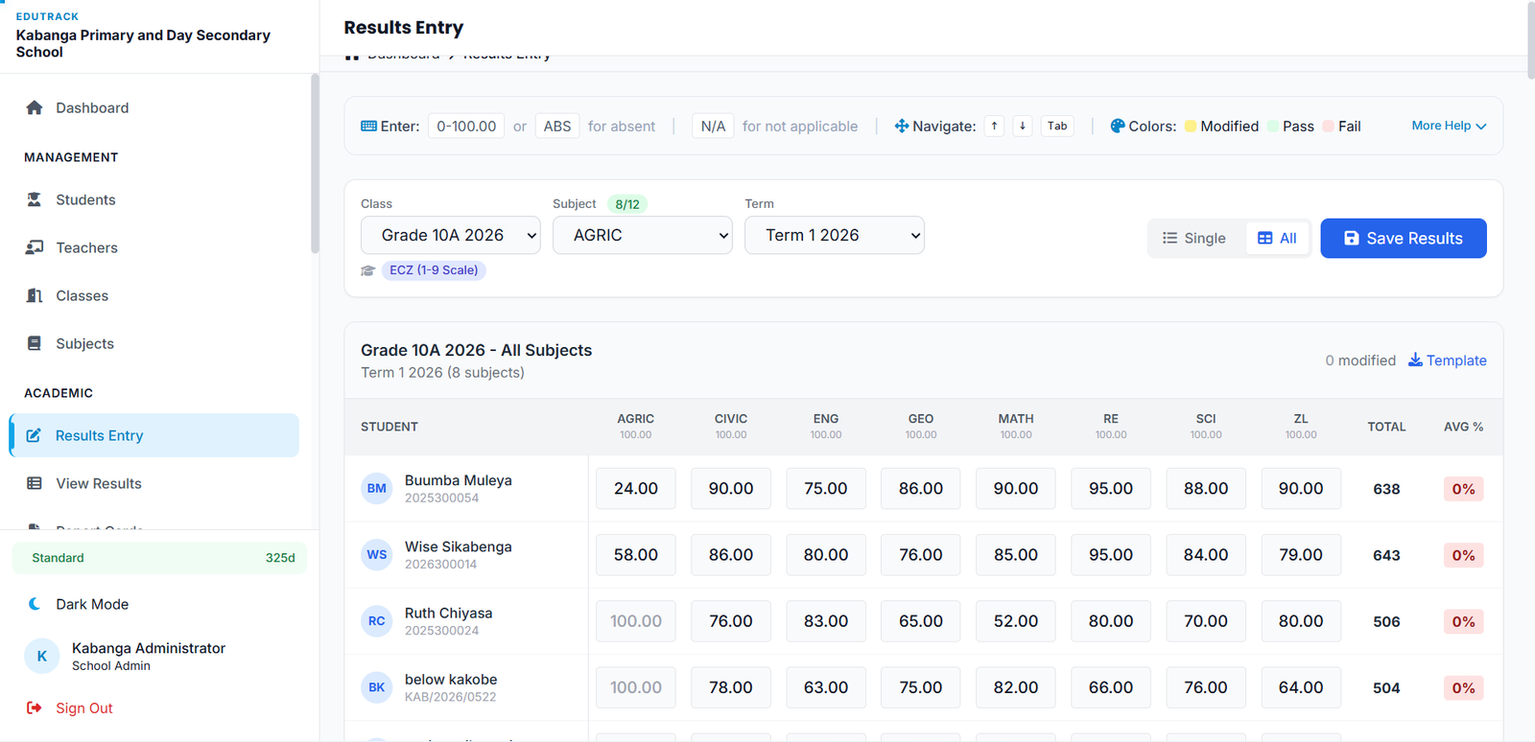Click the page vertical scrollbar
The height and width of the screenshot is (742, 1535).
tap(1530, 38)
